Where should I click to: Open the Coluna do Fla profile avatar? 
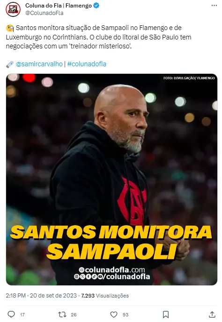(13, 9)
